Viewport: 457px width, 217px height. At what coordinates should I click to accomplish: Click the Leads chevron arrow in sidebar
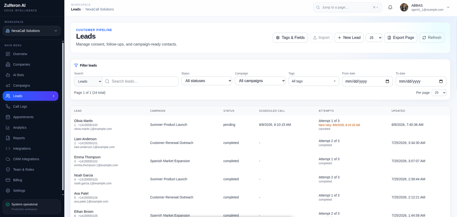tap(53, 96)
